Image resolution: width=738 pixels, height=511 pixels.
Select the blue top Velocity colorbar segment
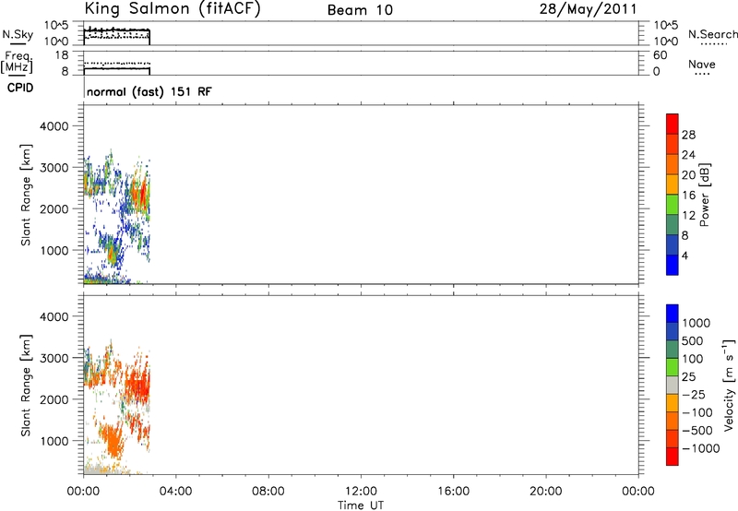point(673,314)
